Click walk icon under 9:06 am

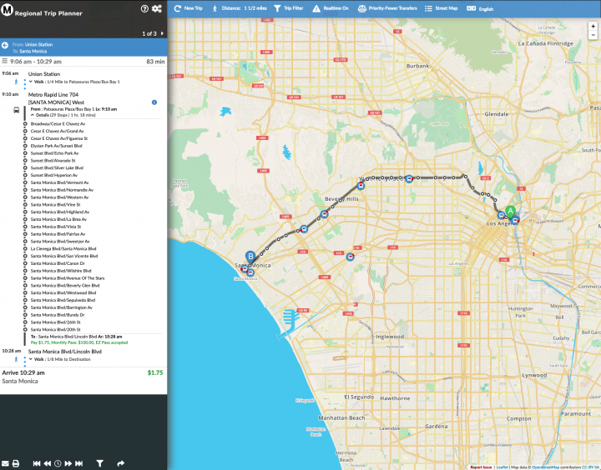16,82
